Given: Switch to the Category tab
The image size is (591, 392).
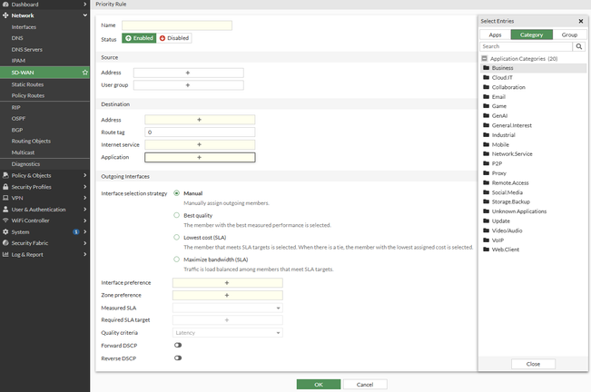Looking at the screenshot, I should 531,34.
